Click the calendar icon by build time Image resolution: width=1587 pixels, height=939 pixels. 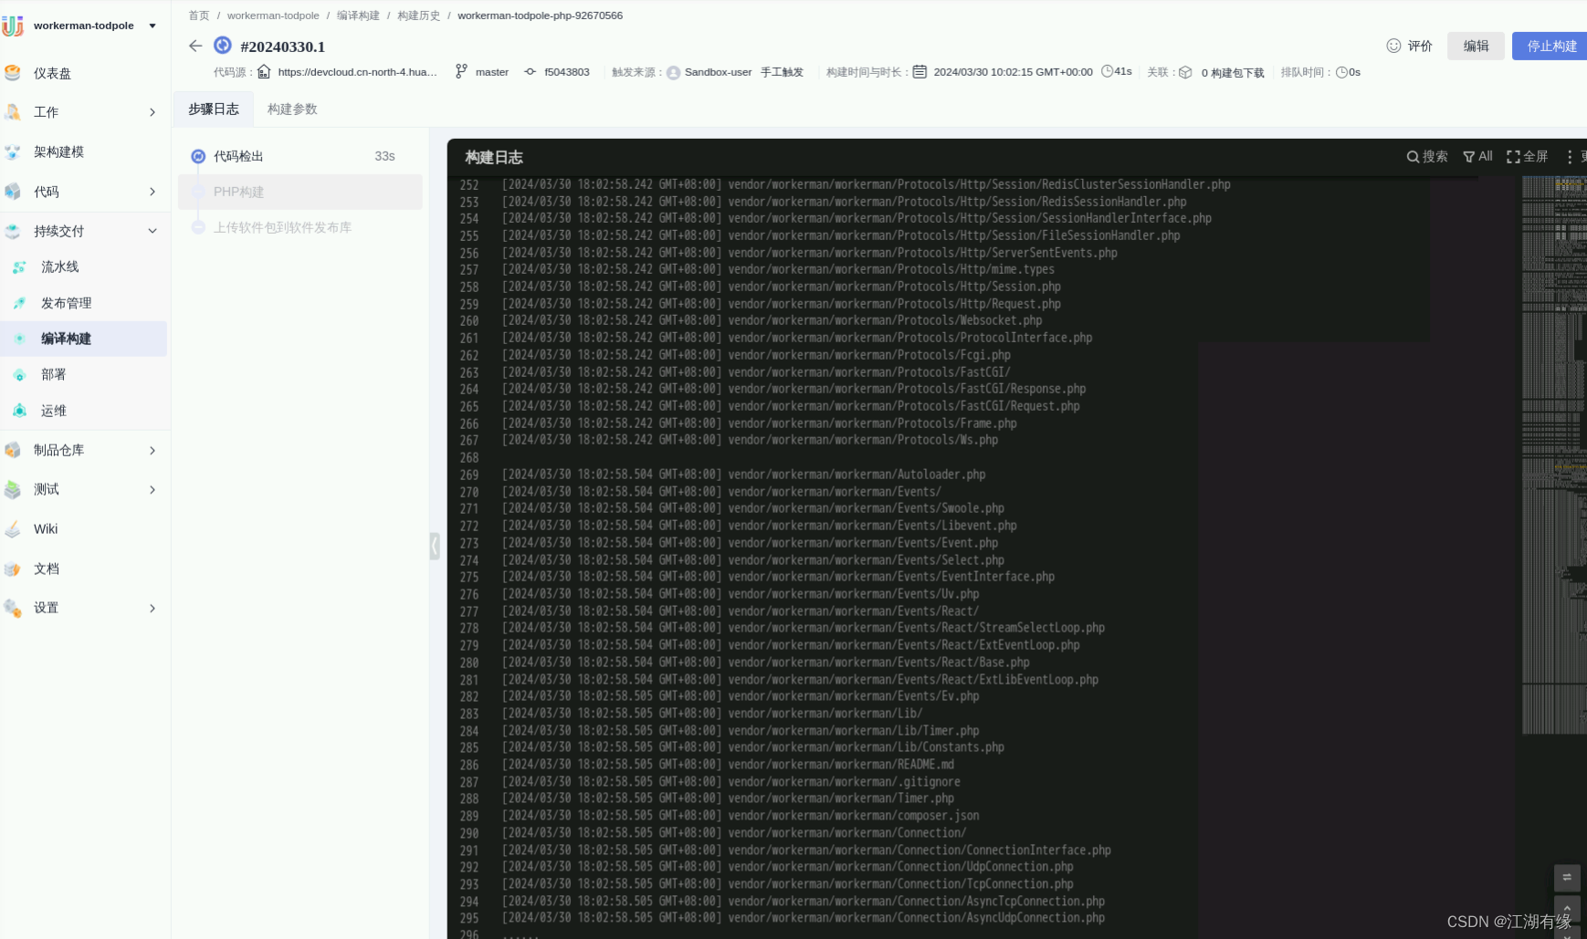coord(920,71)
